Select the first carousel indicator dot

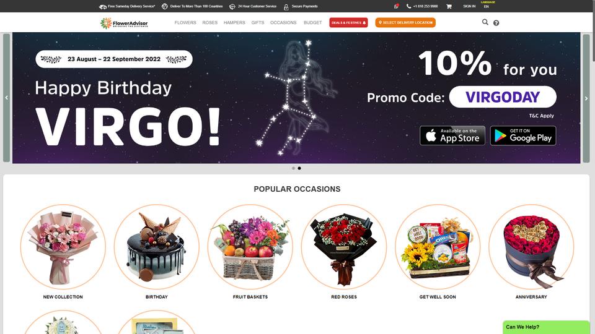point(293,168)
